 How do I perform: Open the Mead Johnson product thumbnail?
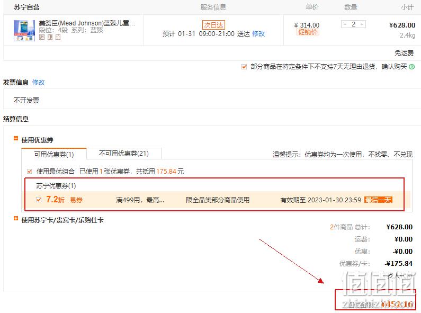click(x=24, y=31)
